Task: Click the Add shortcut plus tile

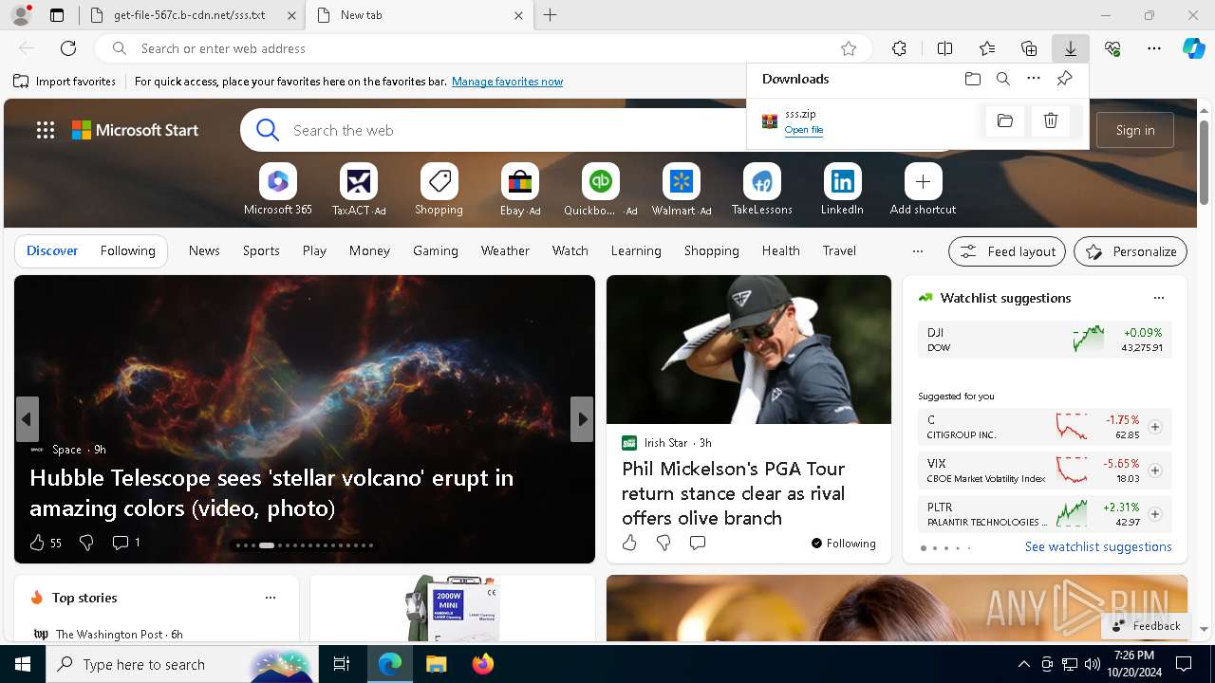Action: 923,190
